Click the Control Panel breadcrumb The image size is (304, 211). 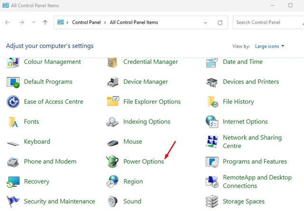(x=86, y=22)
